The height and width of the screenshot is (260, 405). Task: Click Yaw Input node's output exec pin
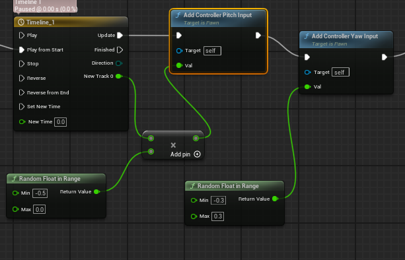point(385,57)
